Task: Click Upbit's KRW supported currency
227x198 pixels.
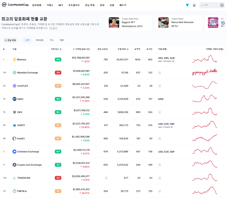Action: point(161,99)
